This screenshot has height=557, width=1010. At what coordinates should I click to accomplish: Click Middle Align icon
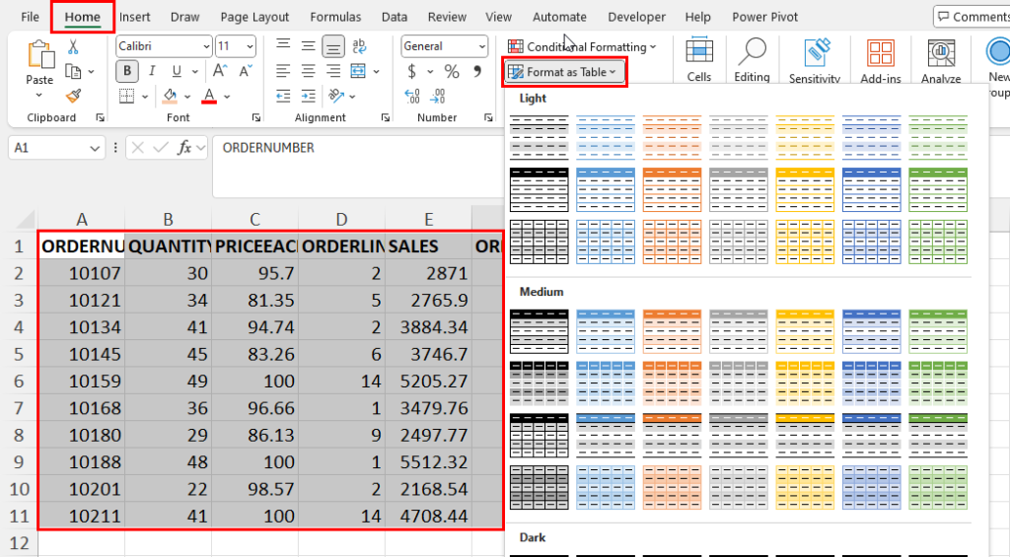click(x=309, y=45)
